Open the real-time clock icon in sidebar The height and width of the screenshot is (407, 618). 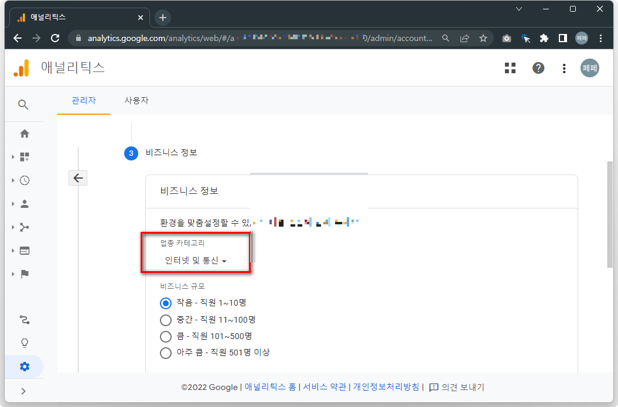click(x=24, y=180)
